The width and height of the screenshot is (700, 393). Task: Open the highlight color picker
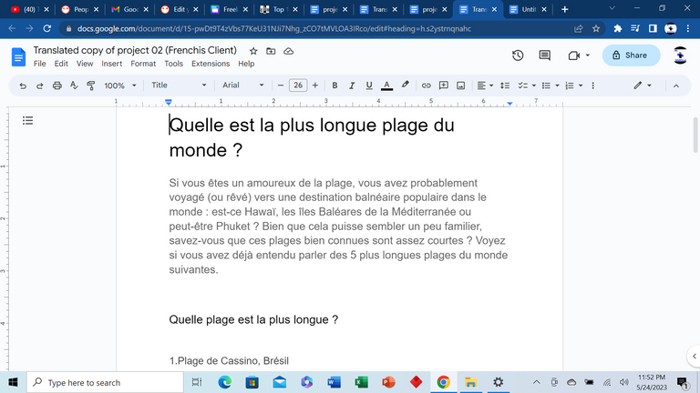(x=406, y=86)
